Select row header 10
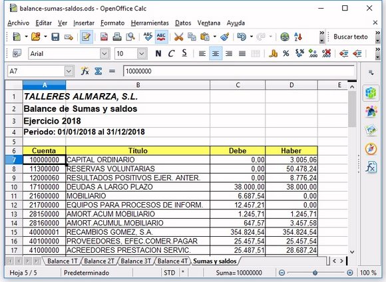 click(x=14, y=187)
